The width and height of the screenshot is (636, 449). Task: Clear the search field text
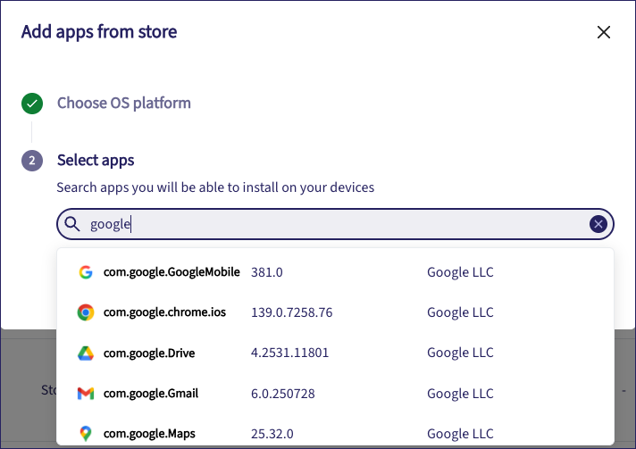tap(598, 224)
